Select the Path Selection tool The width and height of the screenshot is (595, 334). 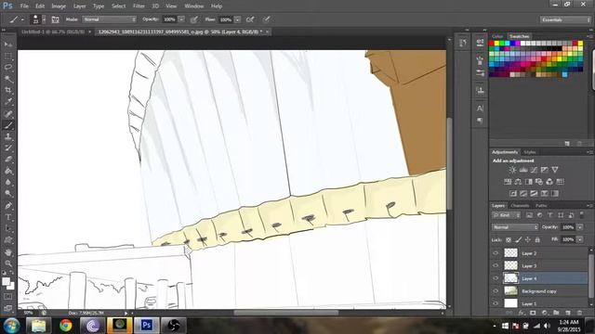pyautogui.click(x=8, y=229)
